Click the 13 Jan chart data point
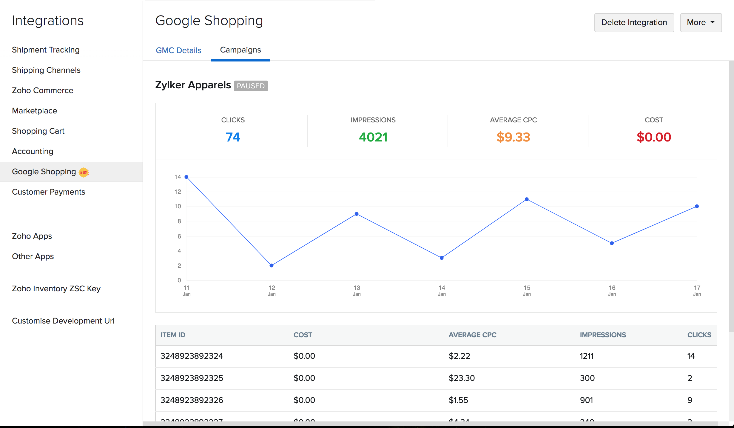Screen dimensions: 734x428 [357, 214]
